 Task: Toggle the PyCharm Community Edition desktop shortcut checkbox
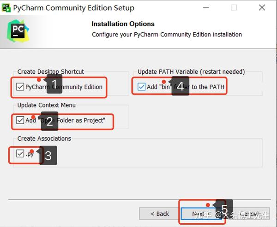20,87
